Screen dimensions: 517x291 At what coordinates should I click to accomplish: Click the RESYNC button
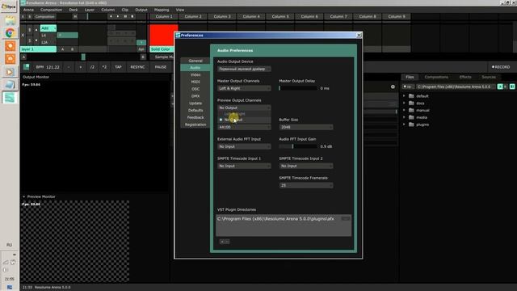(137, 67)
